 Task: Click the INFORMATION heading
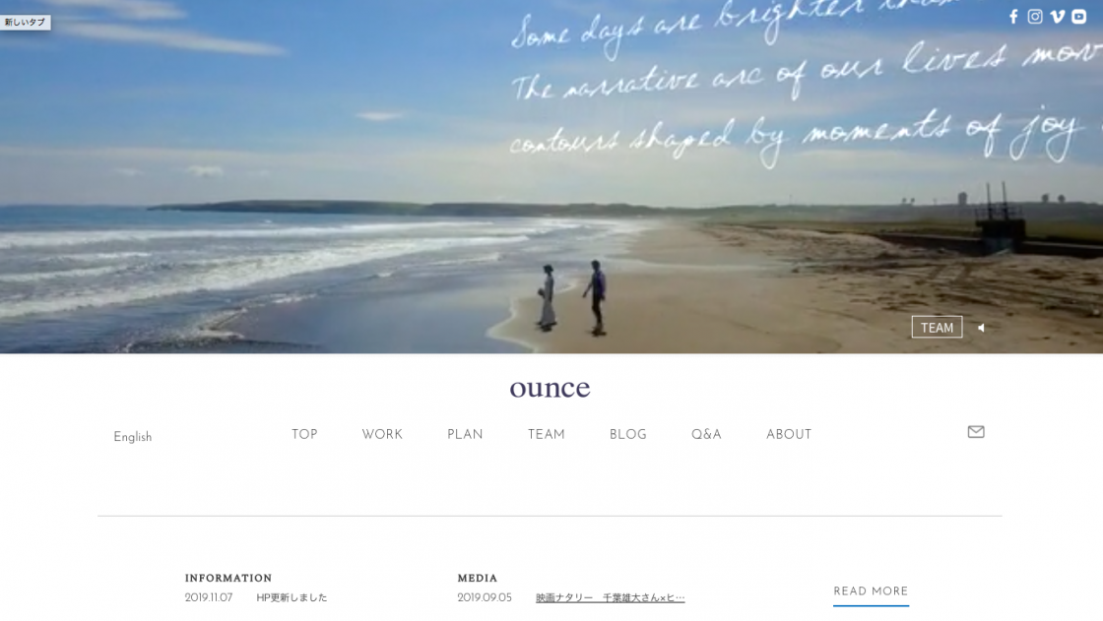[227, 578]
